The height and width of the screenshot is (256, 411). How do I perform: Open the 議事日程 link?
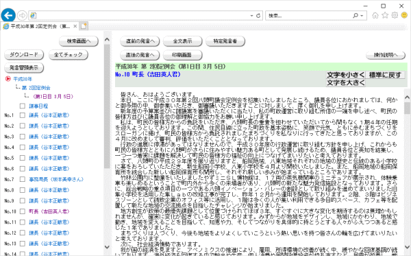[38, 106]
